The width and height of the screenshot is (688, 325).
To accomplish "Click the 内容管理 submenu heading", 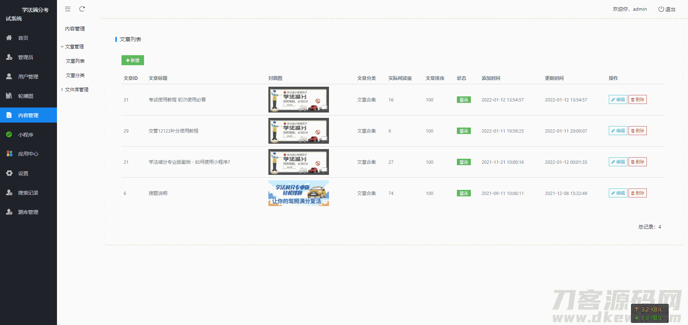I will tap(75, 29).
